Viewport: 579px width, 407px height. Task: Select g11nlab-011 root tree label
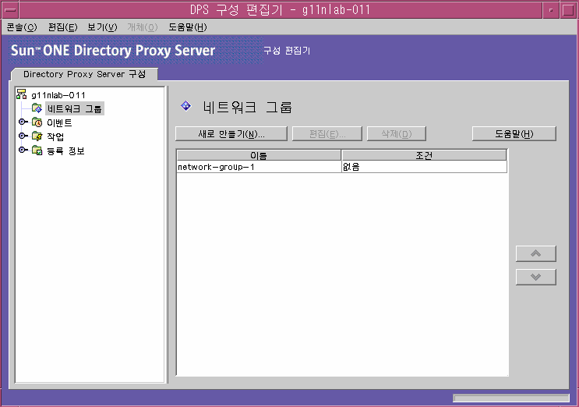(x=58, y=95)
